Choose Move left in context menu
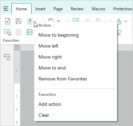The height and width of the screenshot is (126, 133). pos(76,46)
